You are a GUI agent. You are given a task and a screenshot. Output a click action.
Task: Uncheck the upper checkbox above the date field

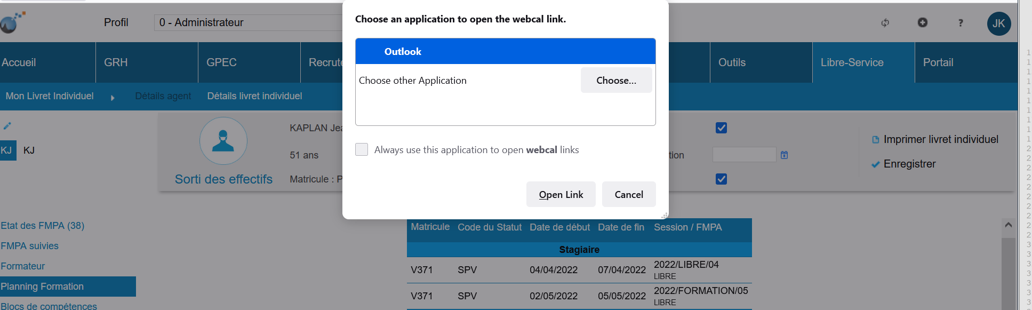tap(721, 128)
